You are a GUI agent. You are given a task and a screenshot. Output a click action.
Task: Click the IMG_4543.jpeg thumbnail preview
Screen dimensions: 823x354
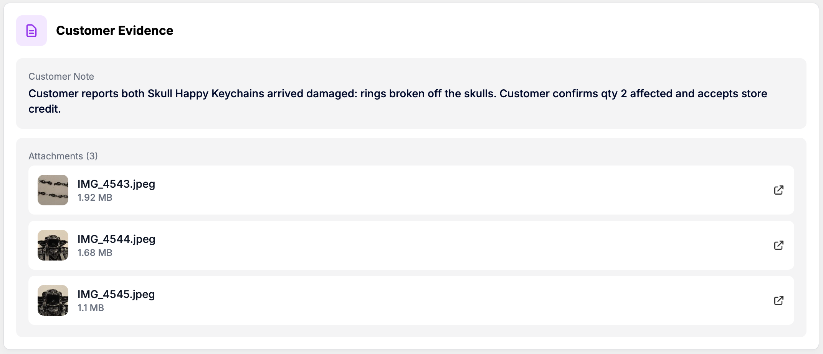click(x=53, y=190)
